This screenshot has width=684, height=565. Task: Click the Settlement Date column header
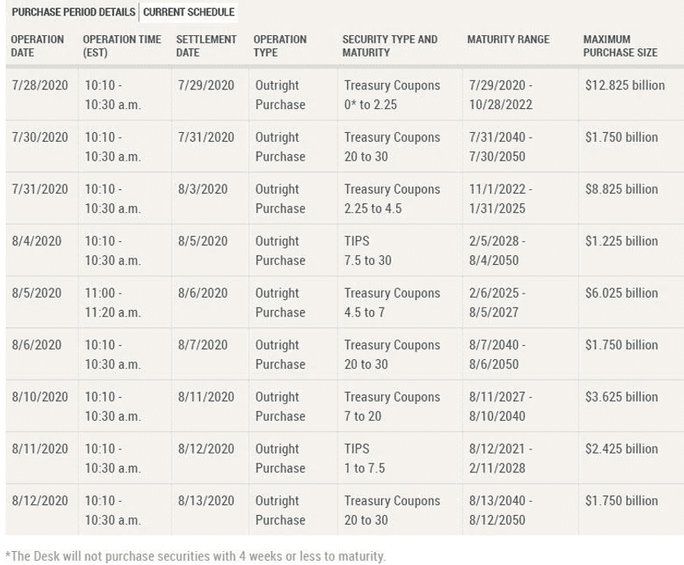206,45
